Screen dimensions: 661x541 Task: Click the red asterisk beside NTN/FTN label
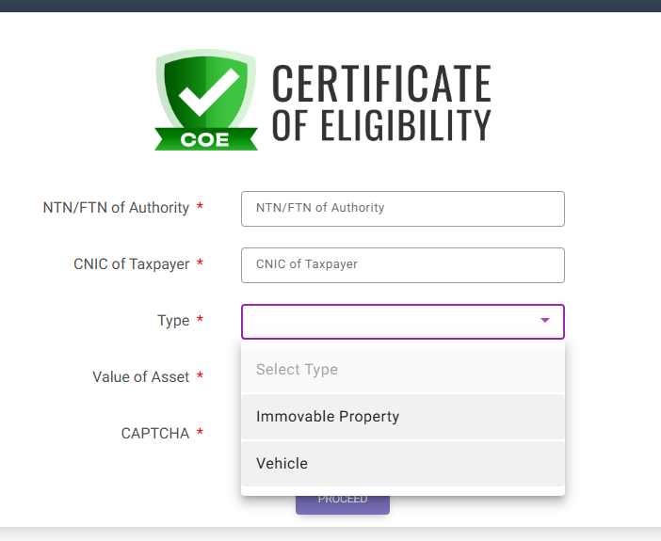click(x=201, y=206)
